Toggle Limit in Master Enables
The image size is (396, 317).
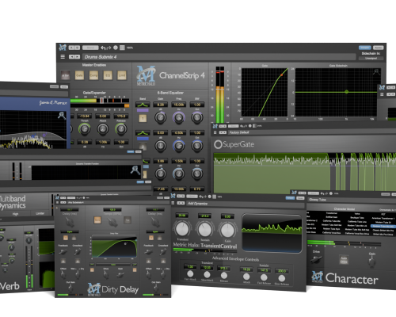click(121, 75)
